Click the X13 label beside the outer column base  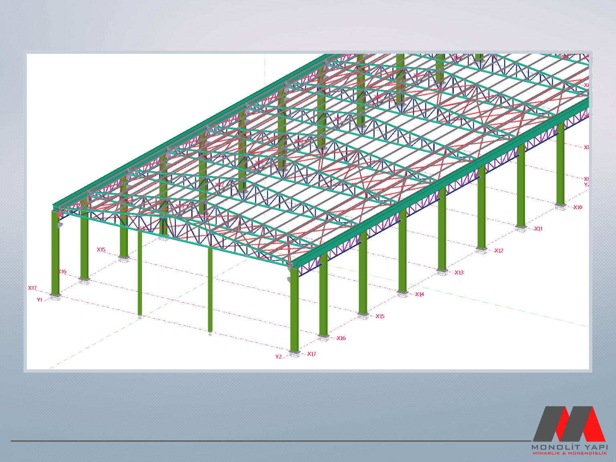[459, 273]
